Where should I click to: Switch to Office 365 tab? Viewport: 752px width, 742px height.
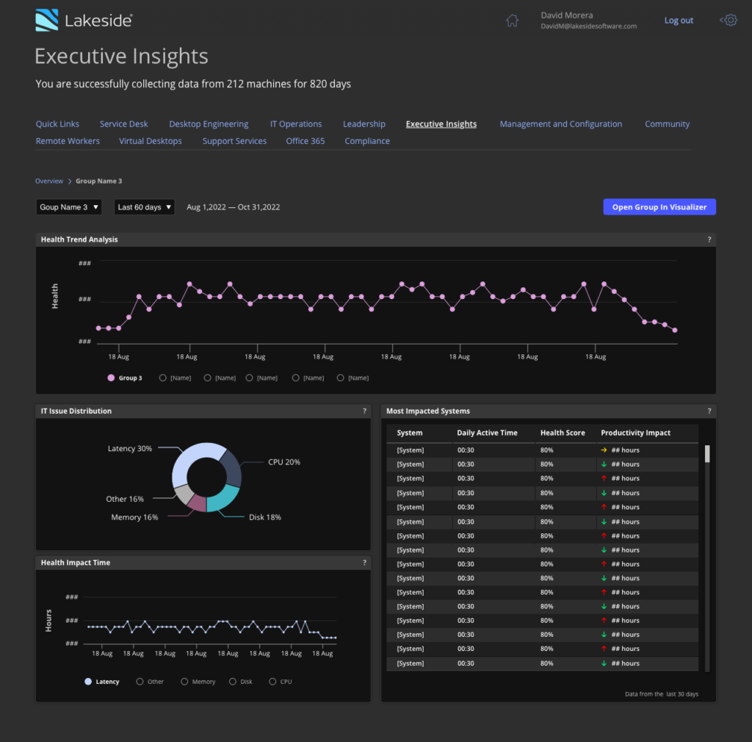click(x=305, y=141)
